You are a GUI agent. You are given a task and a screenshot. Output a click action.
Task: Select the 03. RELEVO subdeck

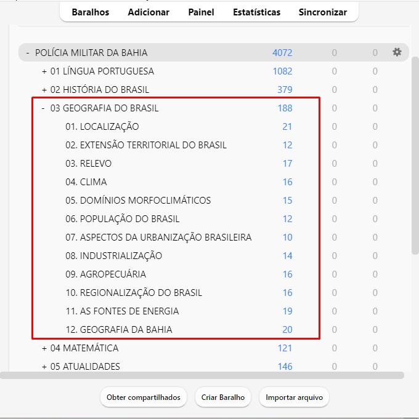[x=88, y=164]
